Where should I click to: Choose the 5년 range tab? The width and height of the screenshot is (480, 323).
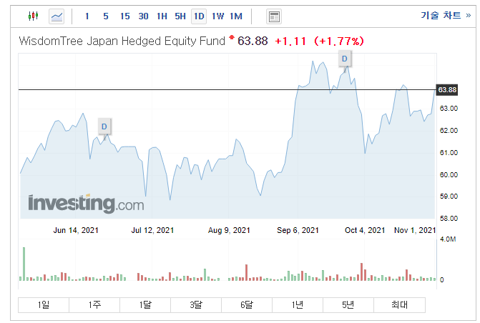point(348,305)
